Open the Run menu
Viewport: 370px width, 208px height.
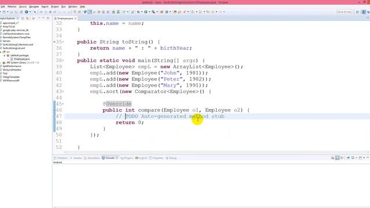pyautogui.click(x=64, y=6)
